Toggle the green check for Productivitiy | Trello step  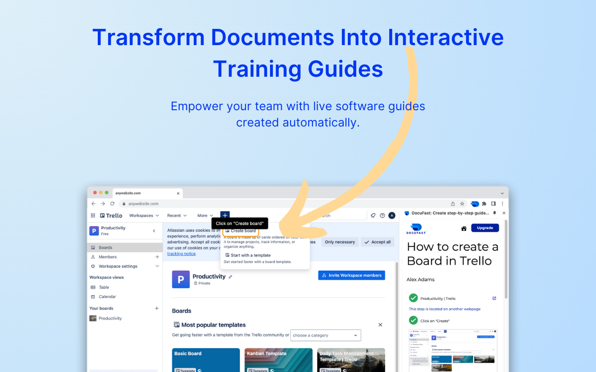click(413, 298)
